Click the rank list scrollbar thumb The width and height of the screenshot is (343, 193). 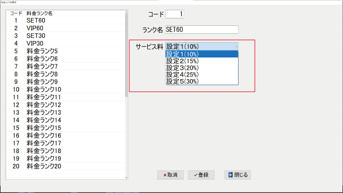coord(126,55)
